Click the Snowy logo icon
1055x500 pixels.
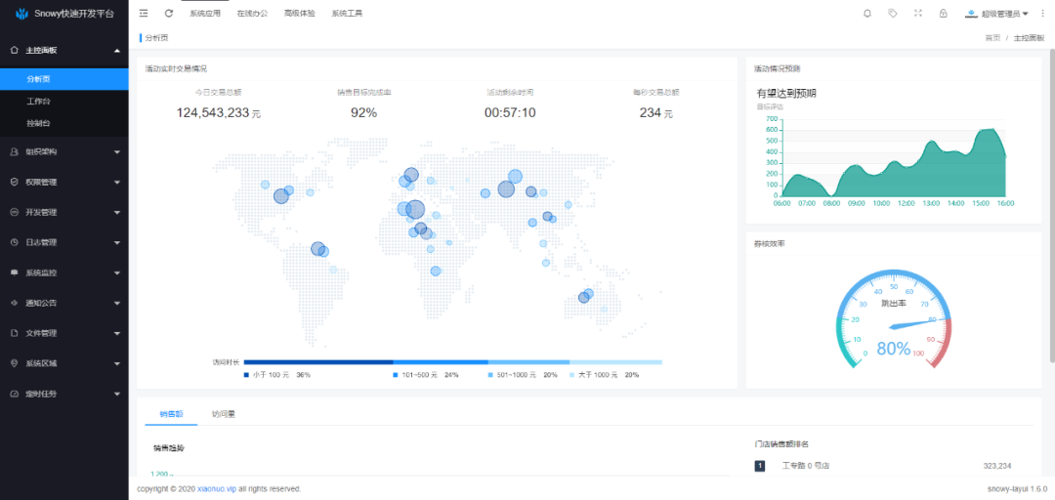21,14
